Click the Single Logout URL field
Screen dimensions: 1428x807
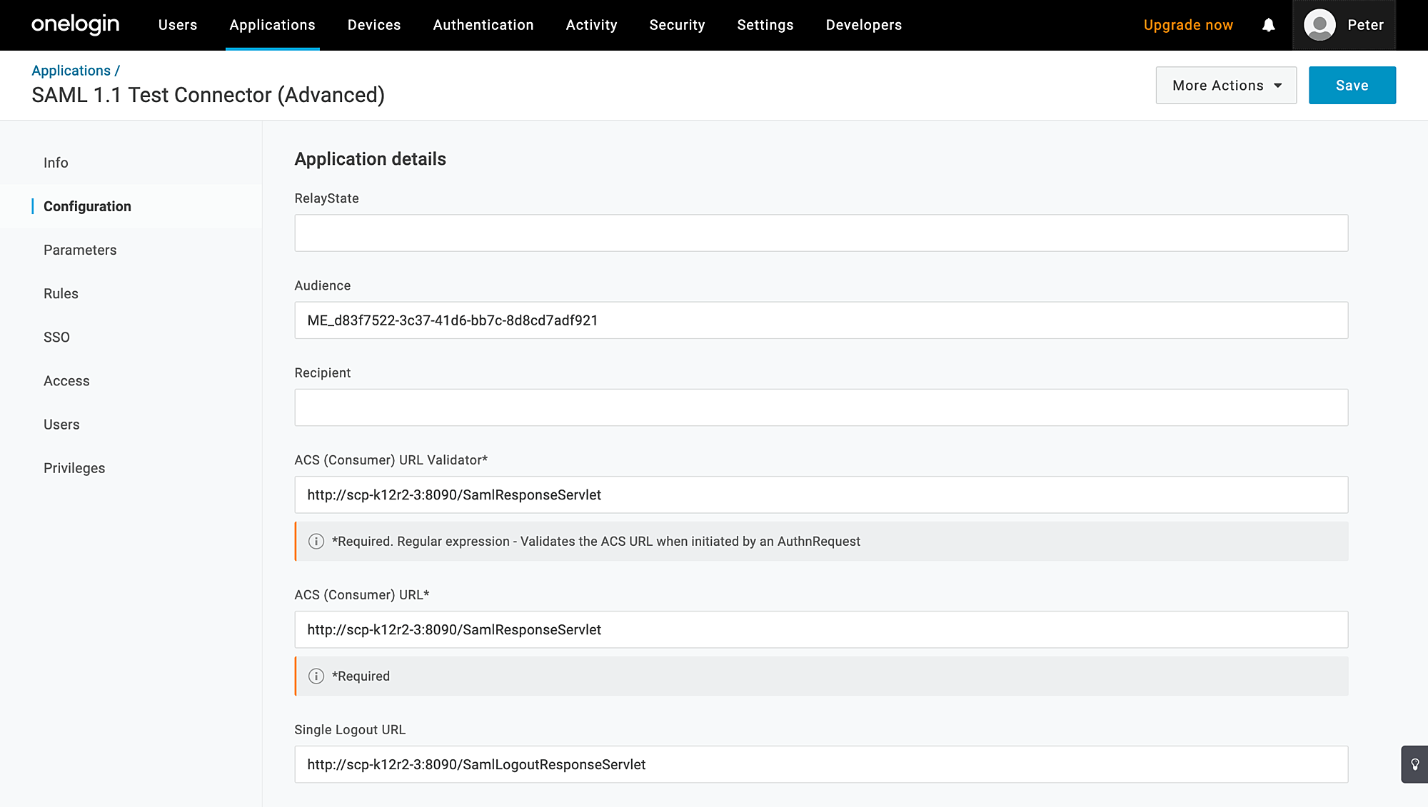[x=821, y=764]
